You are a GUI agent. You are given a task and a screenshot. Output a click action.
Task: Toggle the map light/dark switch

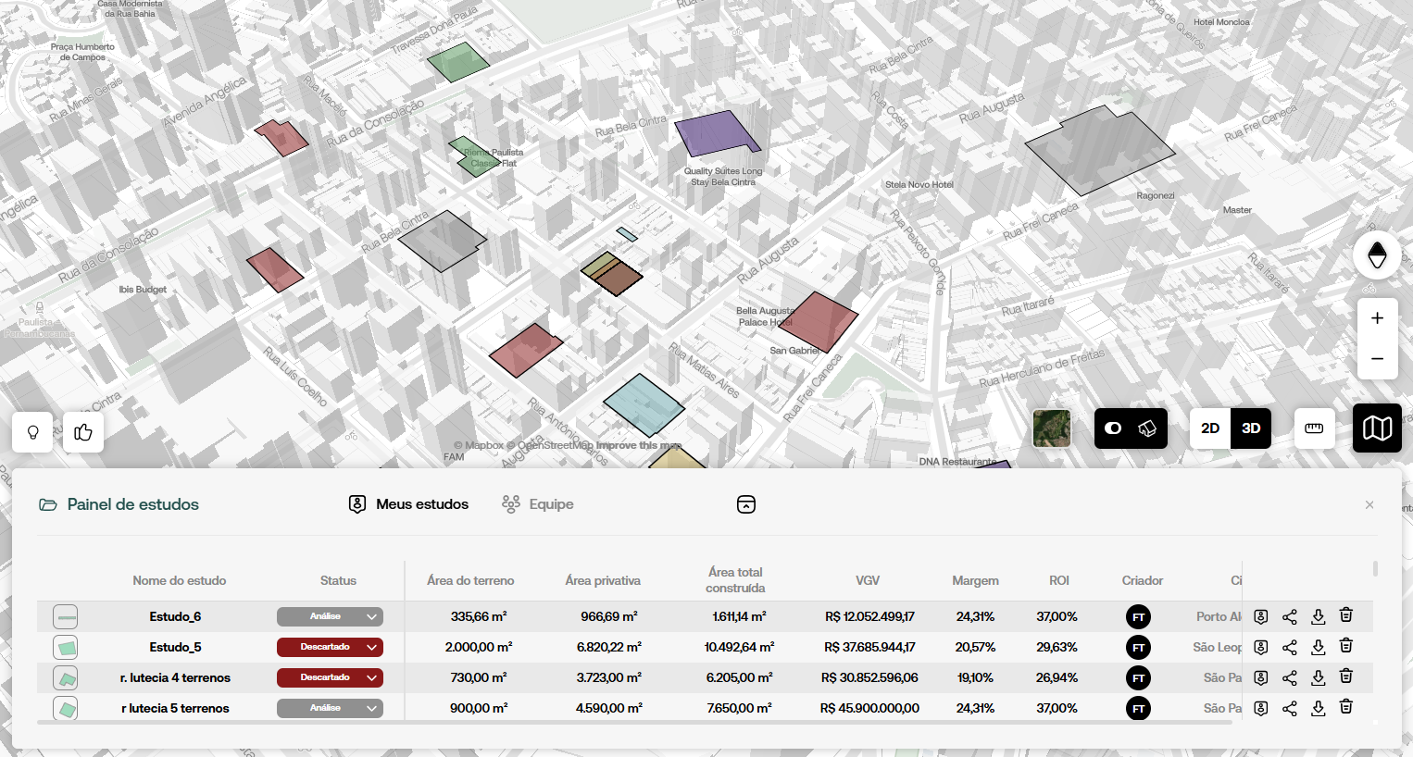coord(1114,428)
